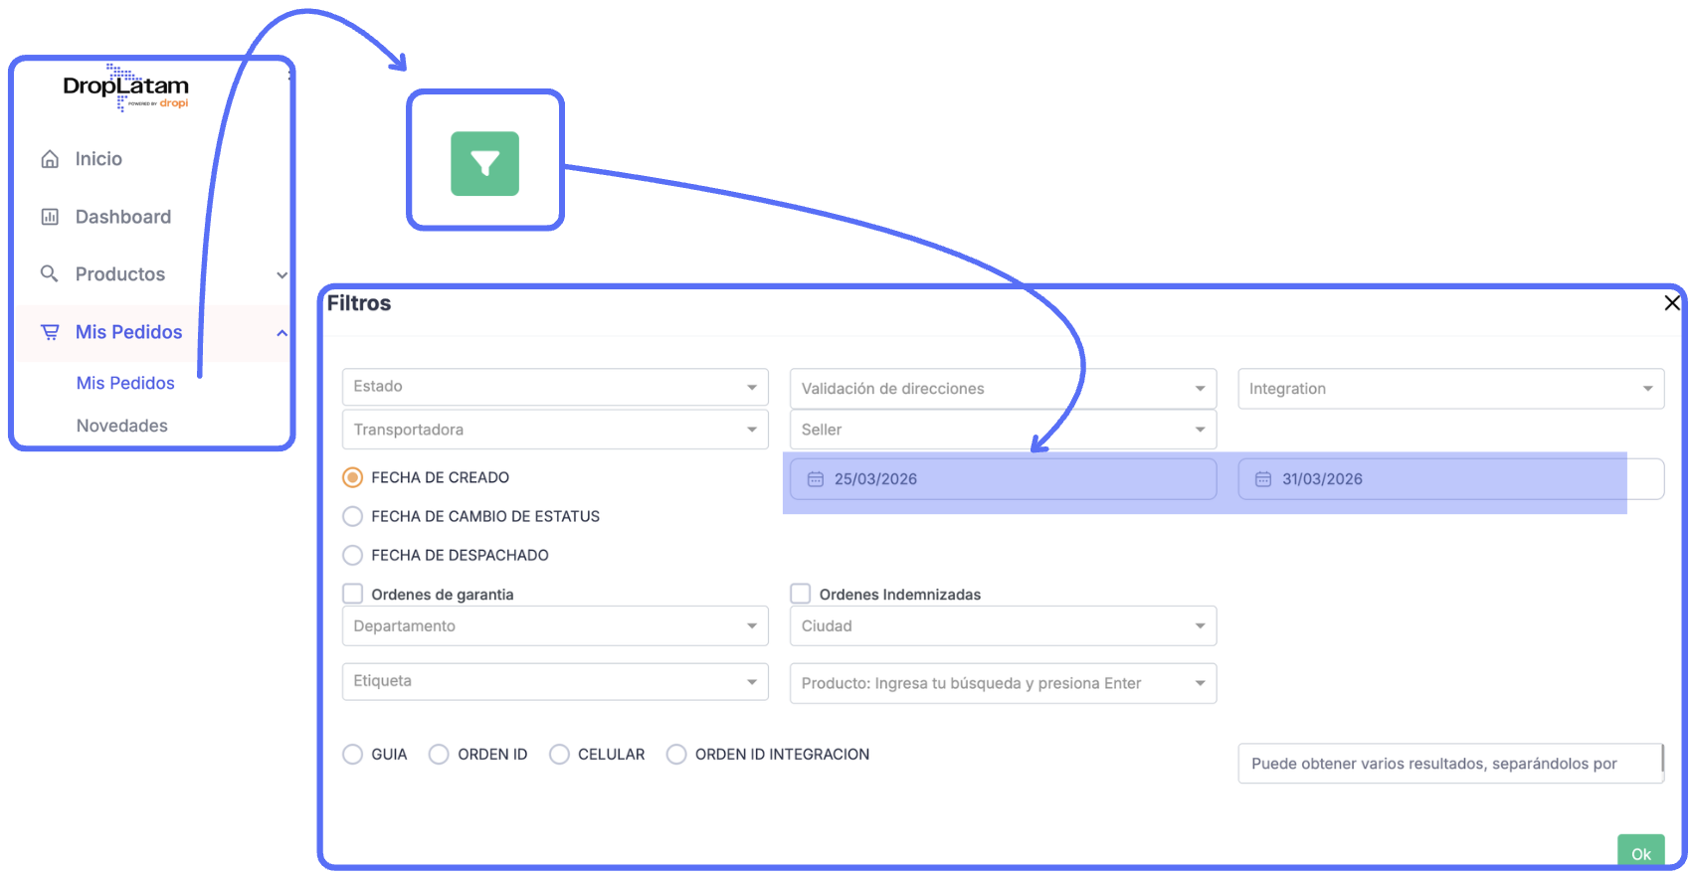Open the Estado dropdown
1693x877 pixels.
pyautogui.click(x=554, y=387)
